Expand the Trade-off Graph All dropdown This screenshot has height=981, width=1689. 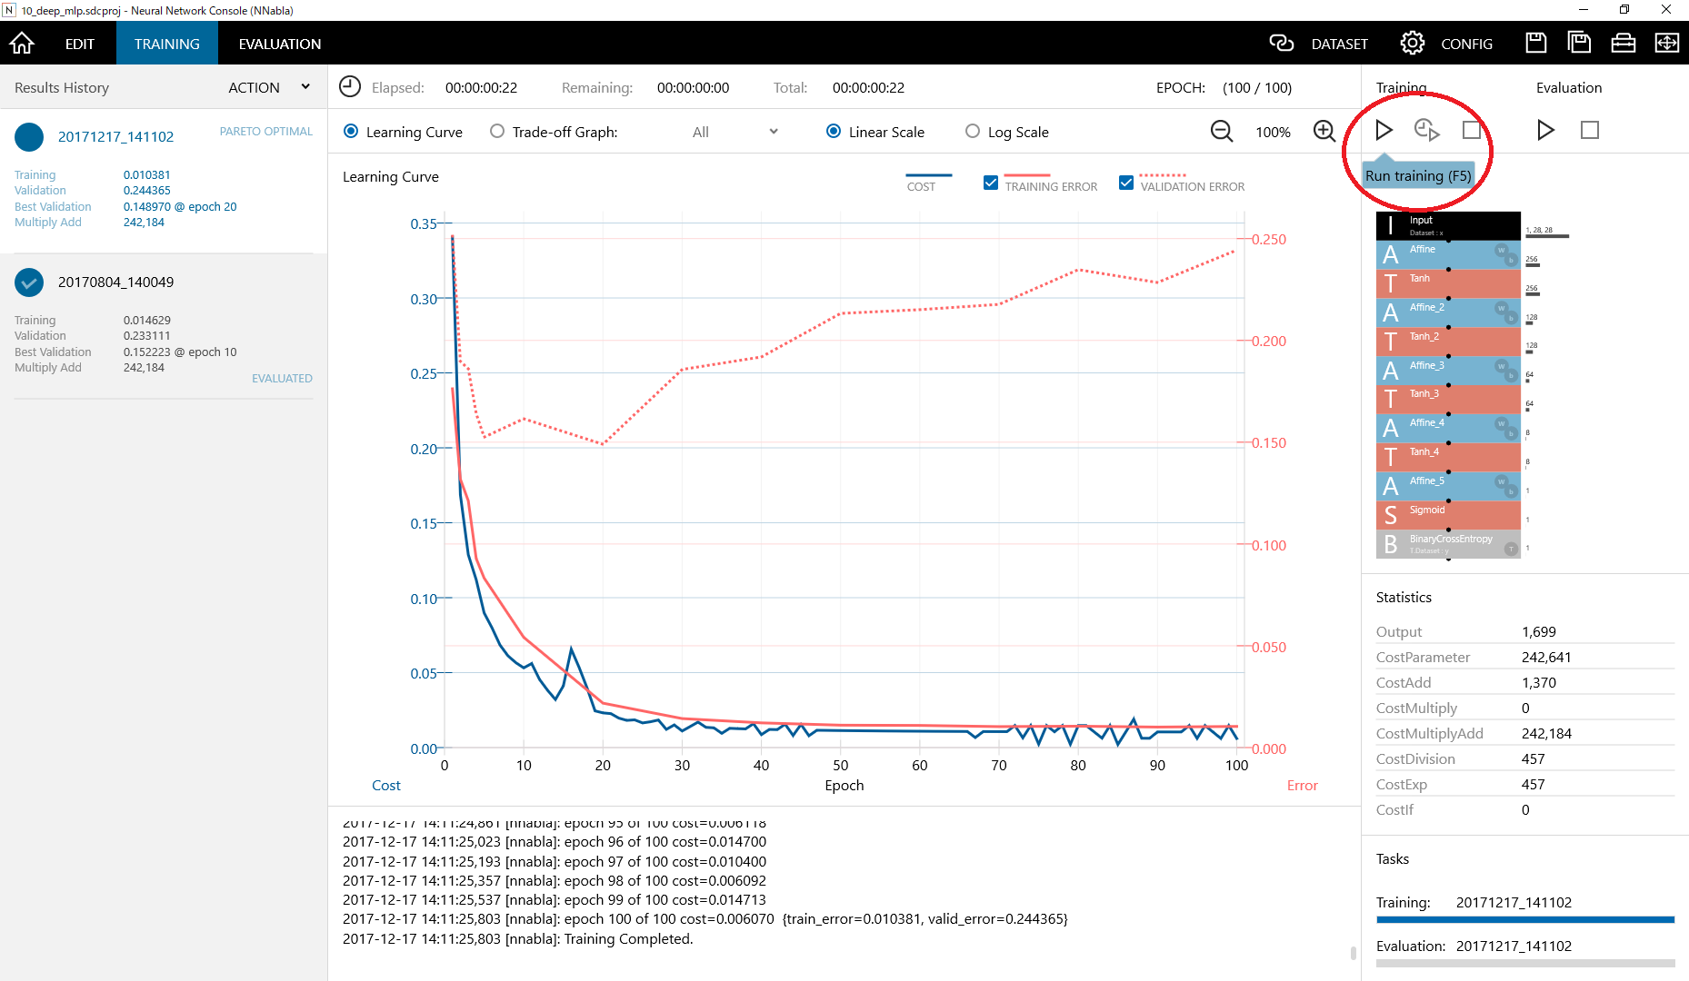(735, 132)
